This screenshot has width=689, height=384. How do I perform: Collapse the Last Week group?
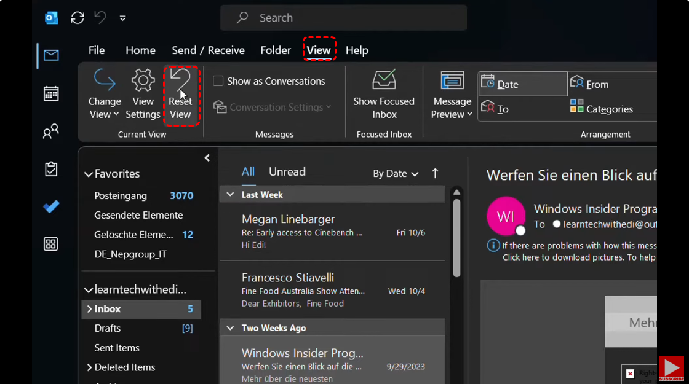pos(230,195)
